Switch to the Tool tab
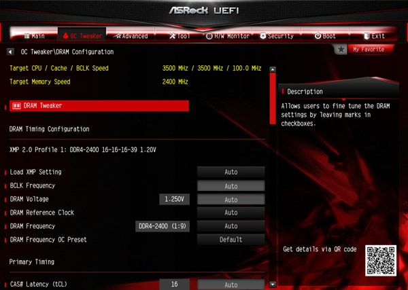This screenshot has width=408, height=290. [180, 36]
